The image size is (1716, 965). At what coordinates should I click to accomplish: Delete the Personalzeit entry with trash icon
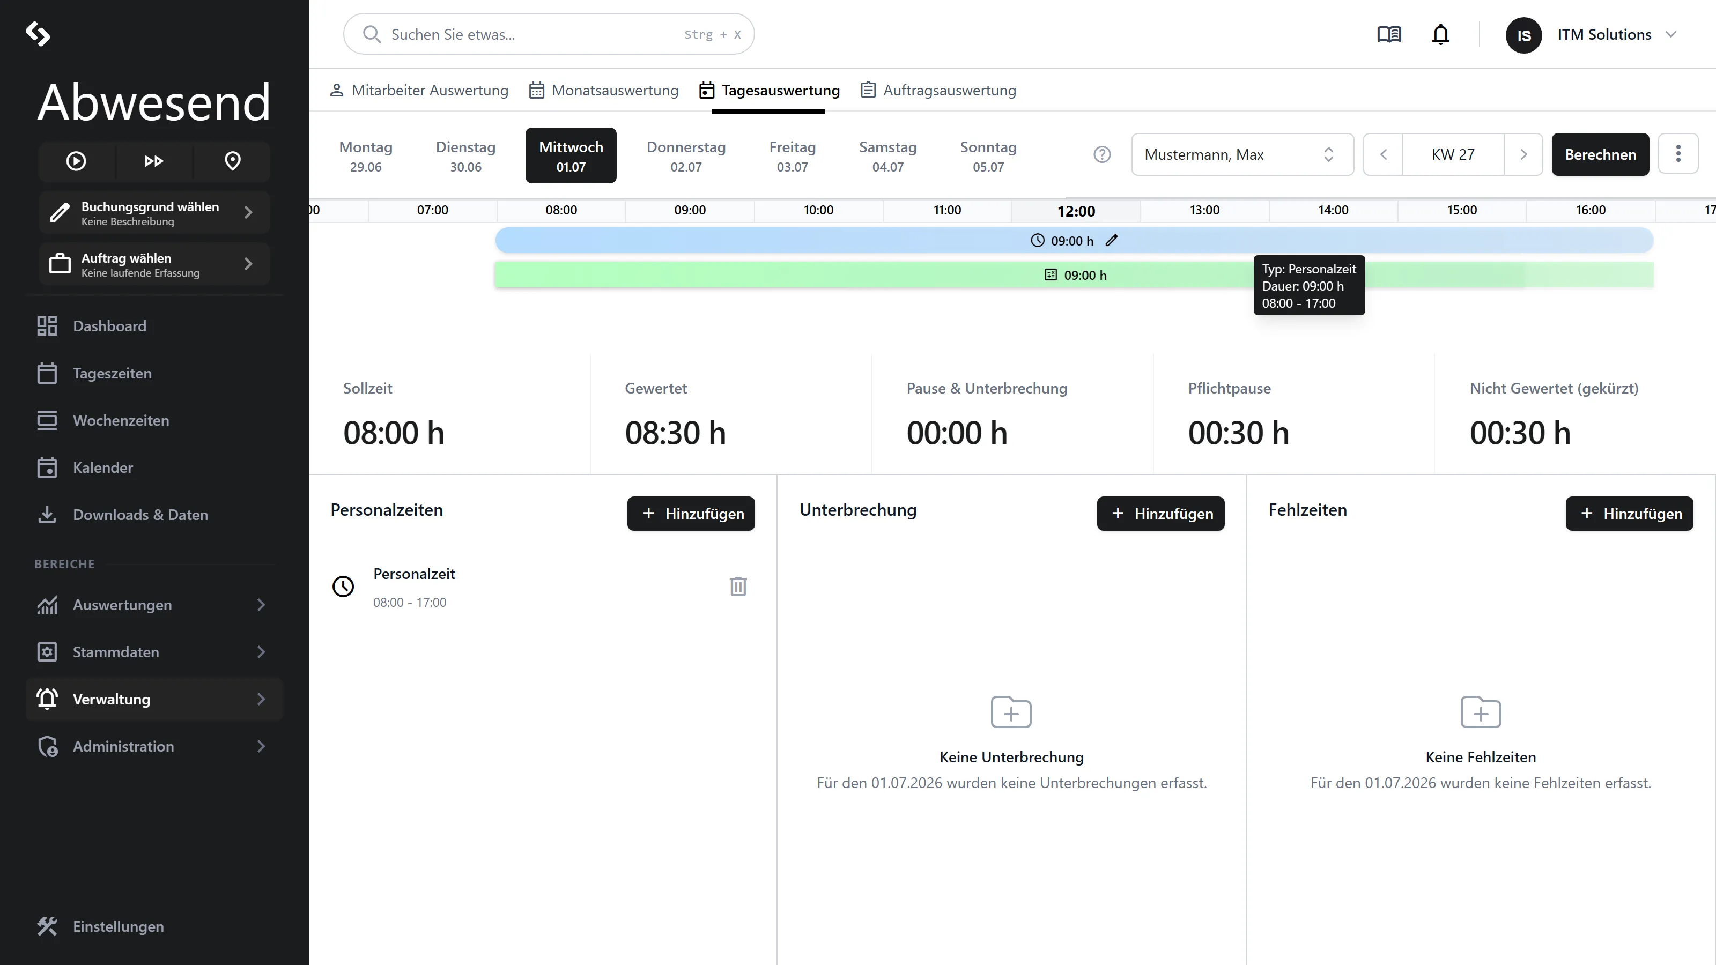click(x=738, y=586)
